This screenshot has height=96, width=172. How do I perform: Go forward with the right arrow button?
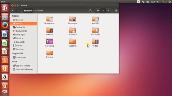point(18,11)
